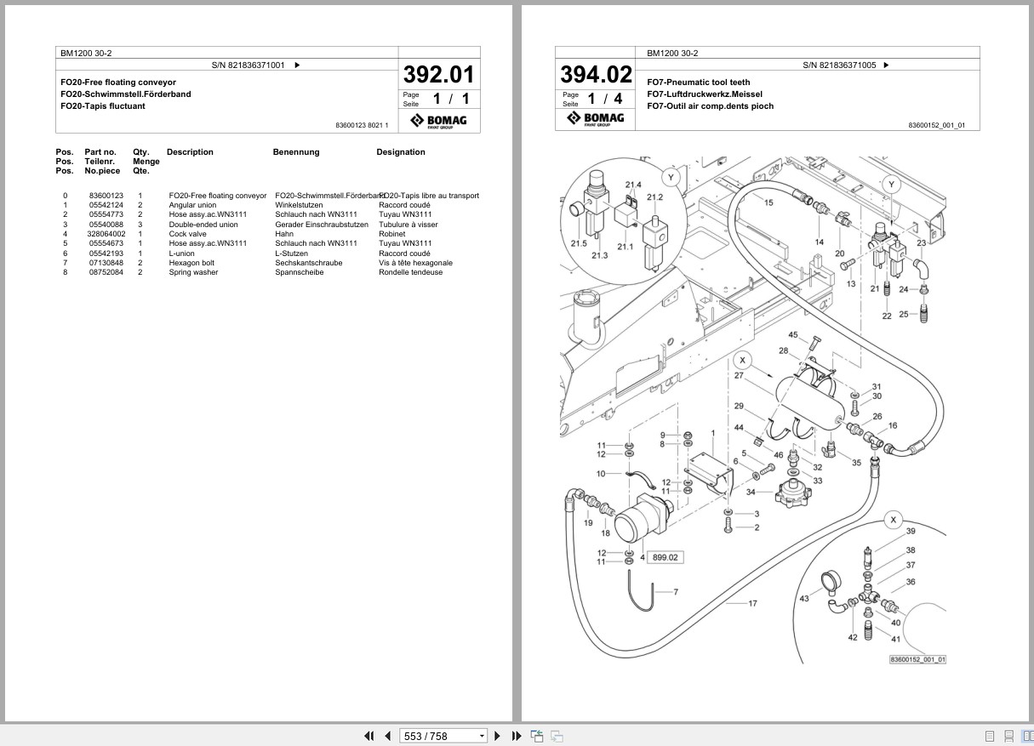
Task: Click the BOMAG logo on left page
Action: click(437, 121)
